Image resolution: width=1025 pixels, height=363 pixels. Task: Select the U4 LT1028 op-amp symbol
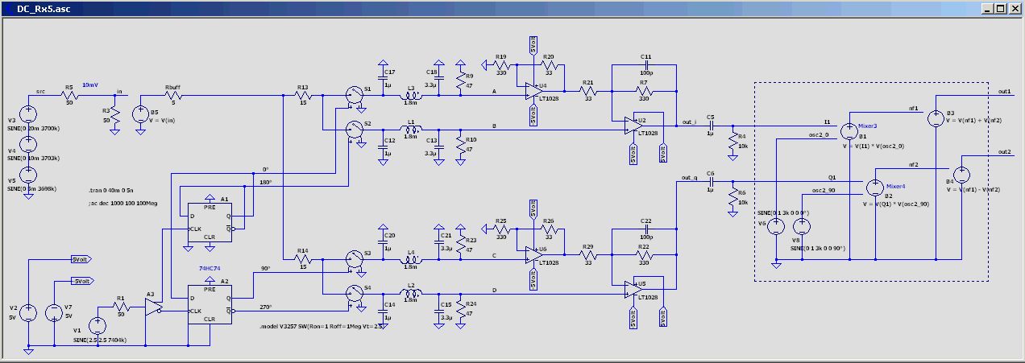click(x=529, y=90)
